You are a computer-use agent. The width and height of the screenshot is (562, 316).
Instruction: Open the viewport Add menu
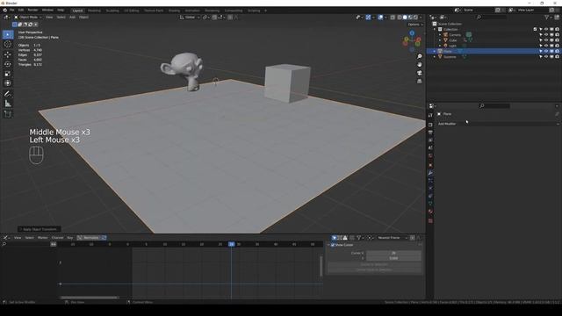point(72,18)
